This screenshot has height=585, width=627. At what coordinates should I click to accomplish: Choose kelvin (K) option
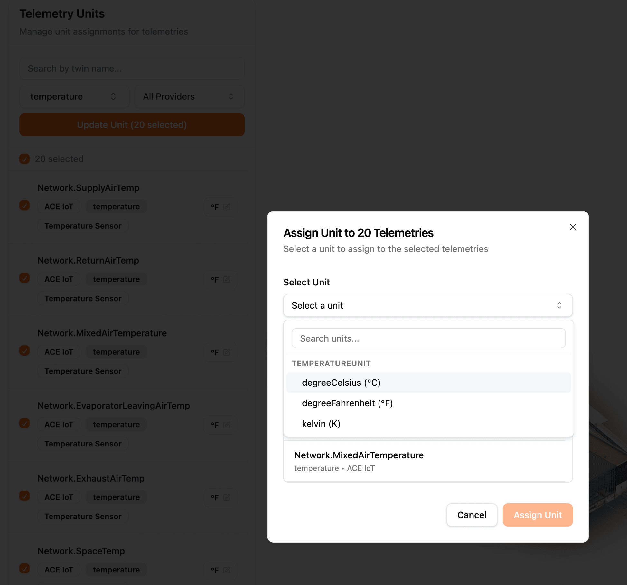[321, 424]
